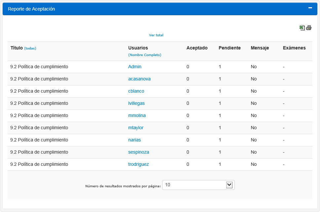The height and width of the screenshot is (212, 320).
Task: Print the acceptance report
Action: 309,28
